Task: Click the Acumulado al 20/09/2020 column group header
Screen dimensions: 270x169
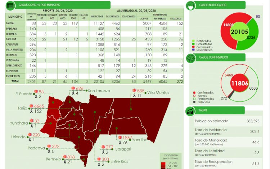Action: coord(136,10)
